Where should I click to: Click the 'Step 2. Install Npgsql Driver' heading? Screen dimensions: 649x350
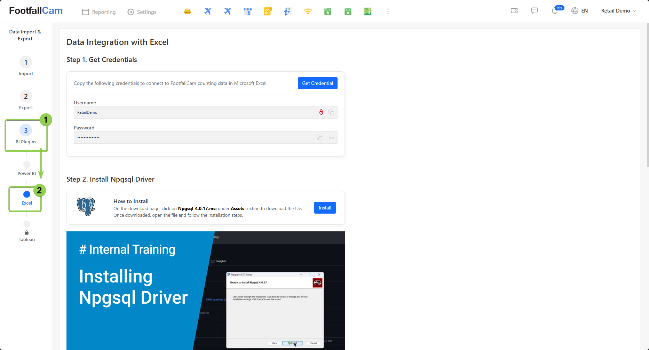(110, 179)
